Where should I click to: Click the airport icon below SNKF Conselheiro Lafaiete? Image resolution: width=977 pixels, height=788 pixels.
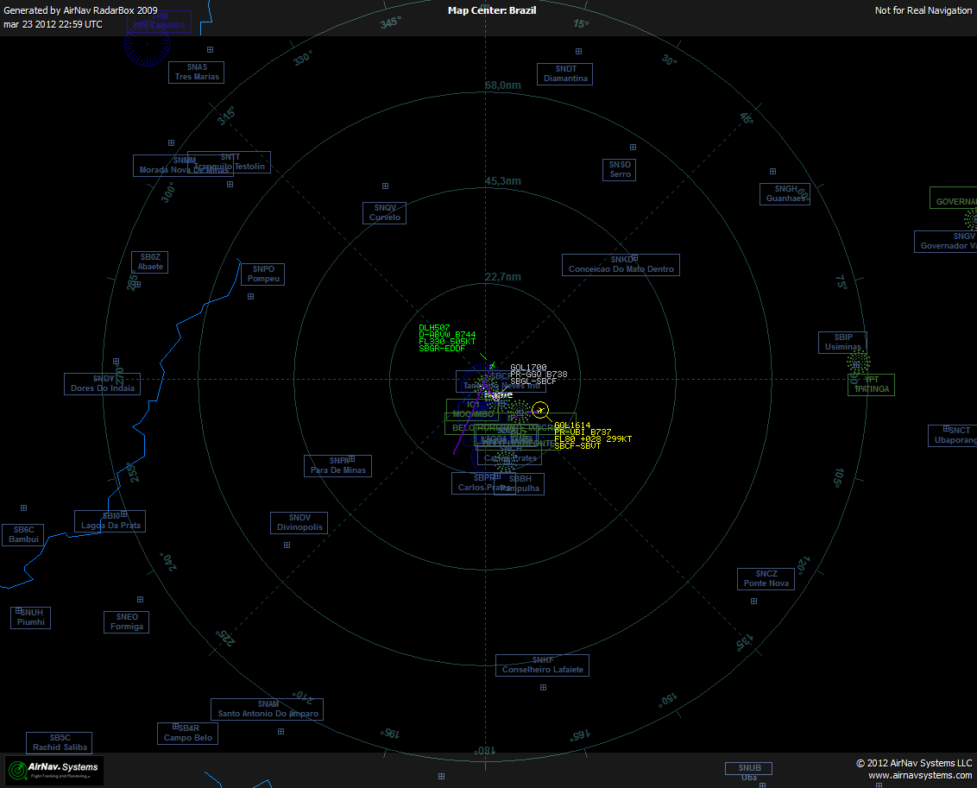tap(543, 687)
